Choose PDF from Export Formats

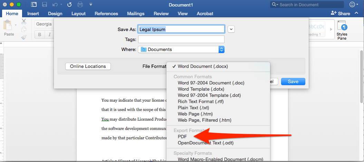tap(182, 136)
